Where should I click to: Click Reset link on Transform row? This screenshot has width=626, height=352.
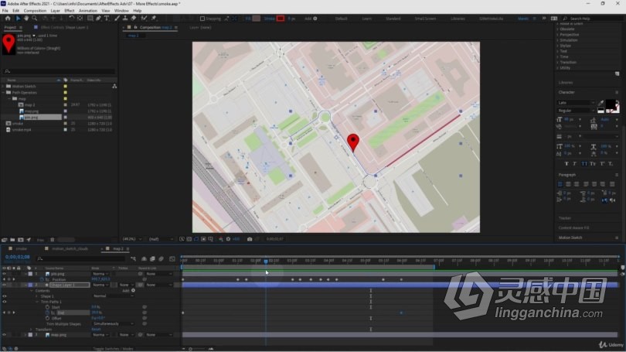click(x=96, y=330)
